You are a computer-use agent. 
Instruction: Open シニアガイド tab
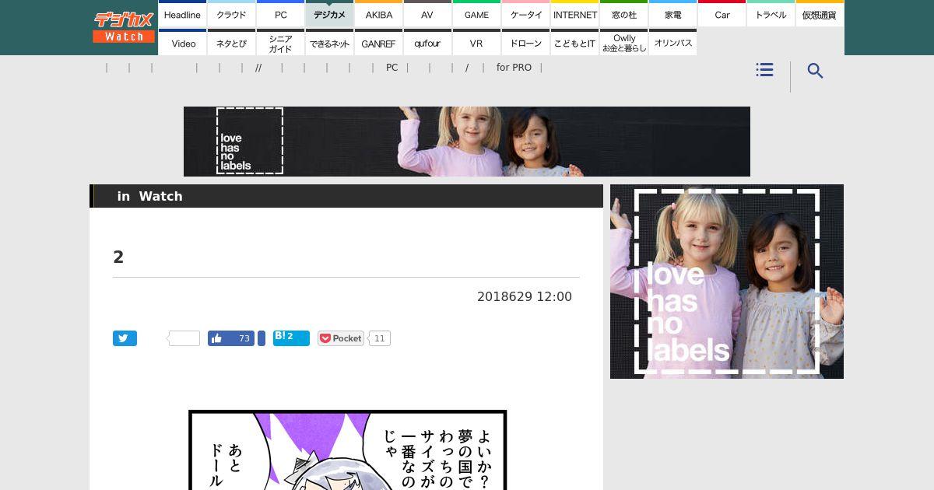(x=280, y=43)
